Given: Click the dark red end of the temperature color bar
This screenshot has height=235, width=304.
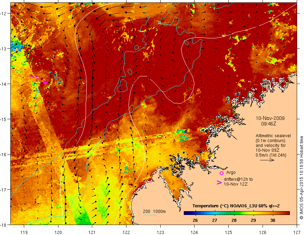Looking at the screenshot, I should tap(287, 213).
